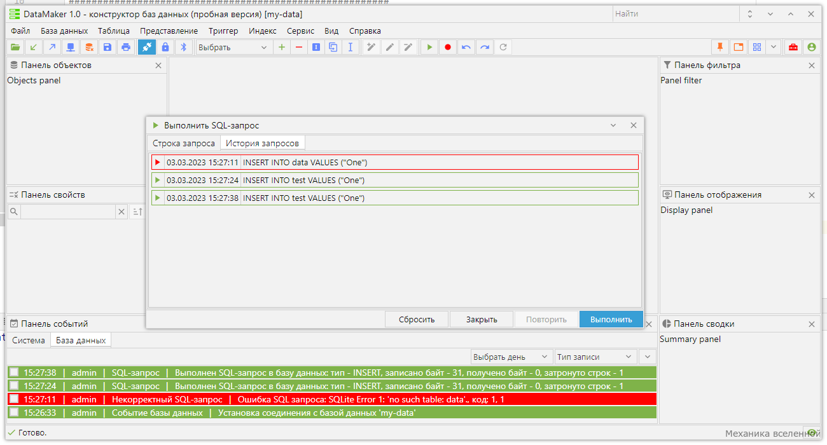
Task: Click the orange pin toolbar icon
Action: pos(720,47)
